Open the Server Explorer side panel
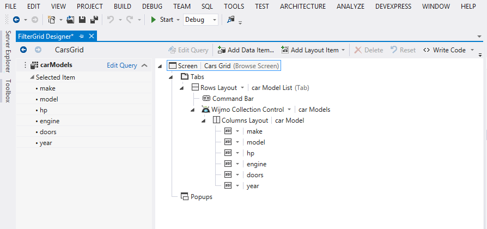Screen dimensions: 487x229 [x=8, y=51]
